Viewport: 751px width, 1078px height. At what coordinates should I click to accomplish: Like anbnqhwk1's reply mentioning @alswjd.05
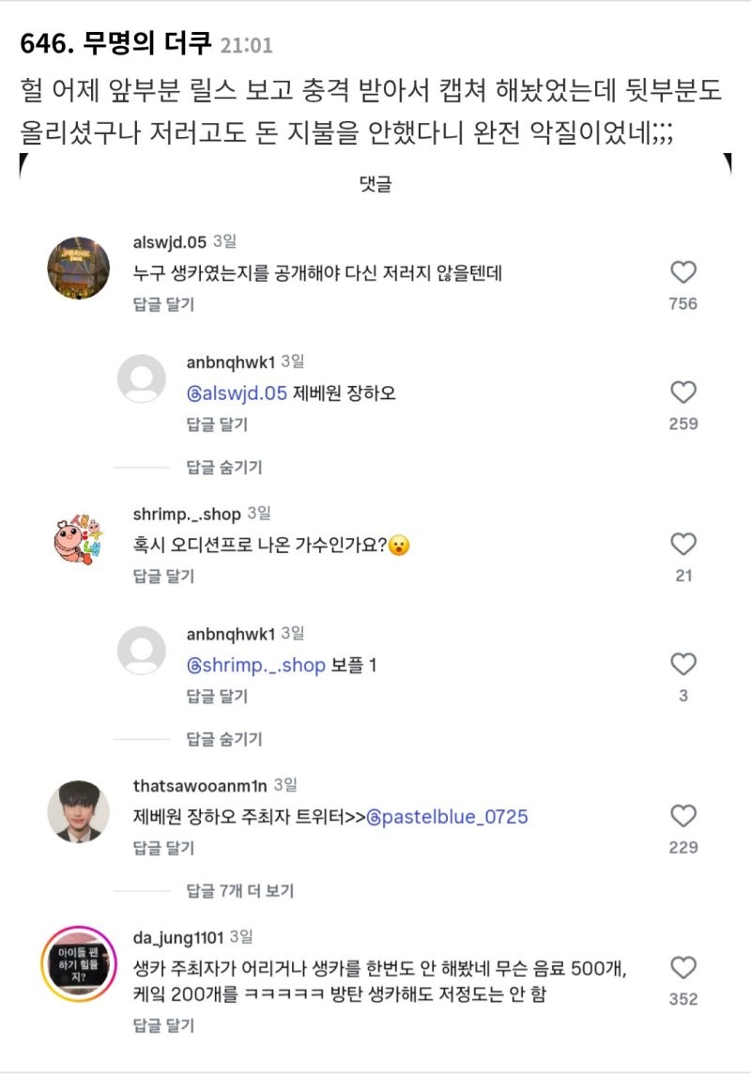(683, 393)
